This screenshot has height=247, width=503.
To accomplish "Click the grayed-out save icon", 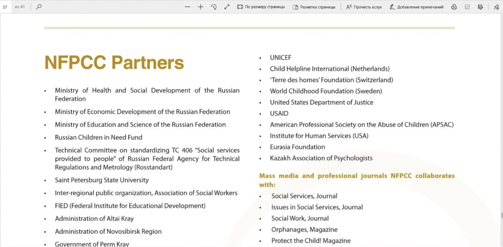I will click(x=468, y=7).
